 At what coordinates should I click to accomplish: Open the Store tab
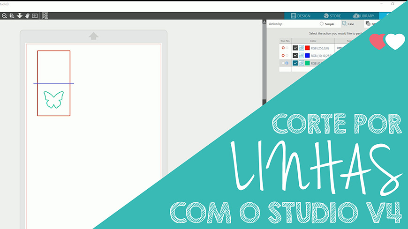point(332,15)
